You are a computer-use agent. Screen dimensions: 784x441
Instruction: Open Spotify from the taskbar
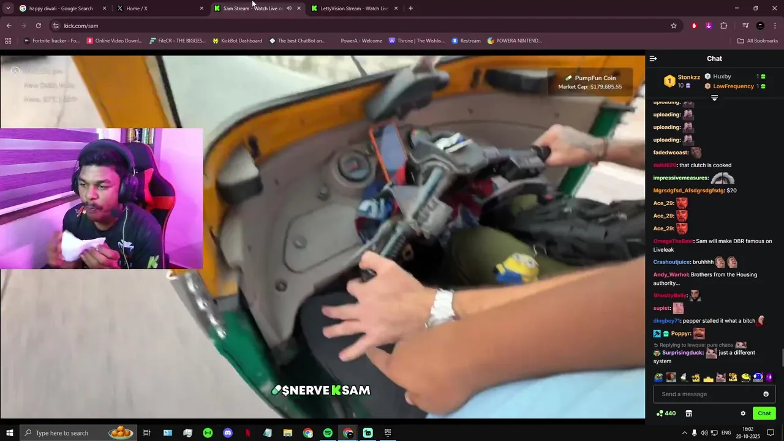coord(328,433)
